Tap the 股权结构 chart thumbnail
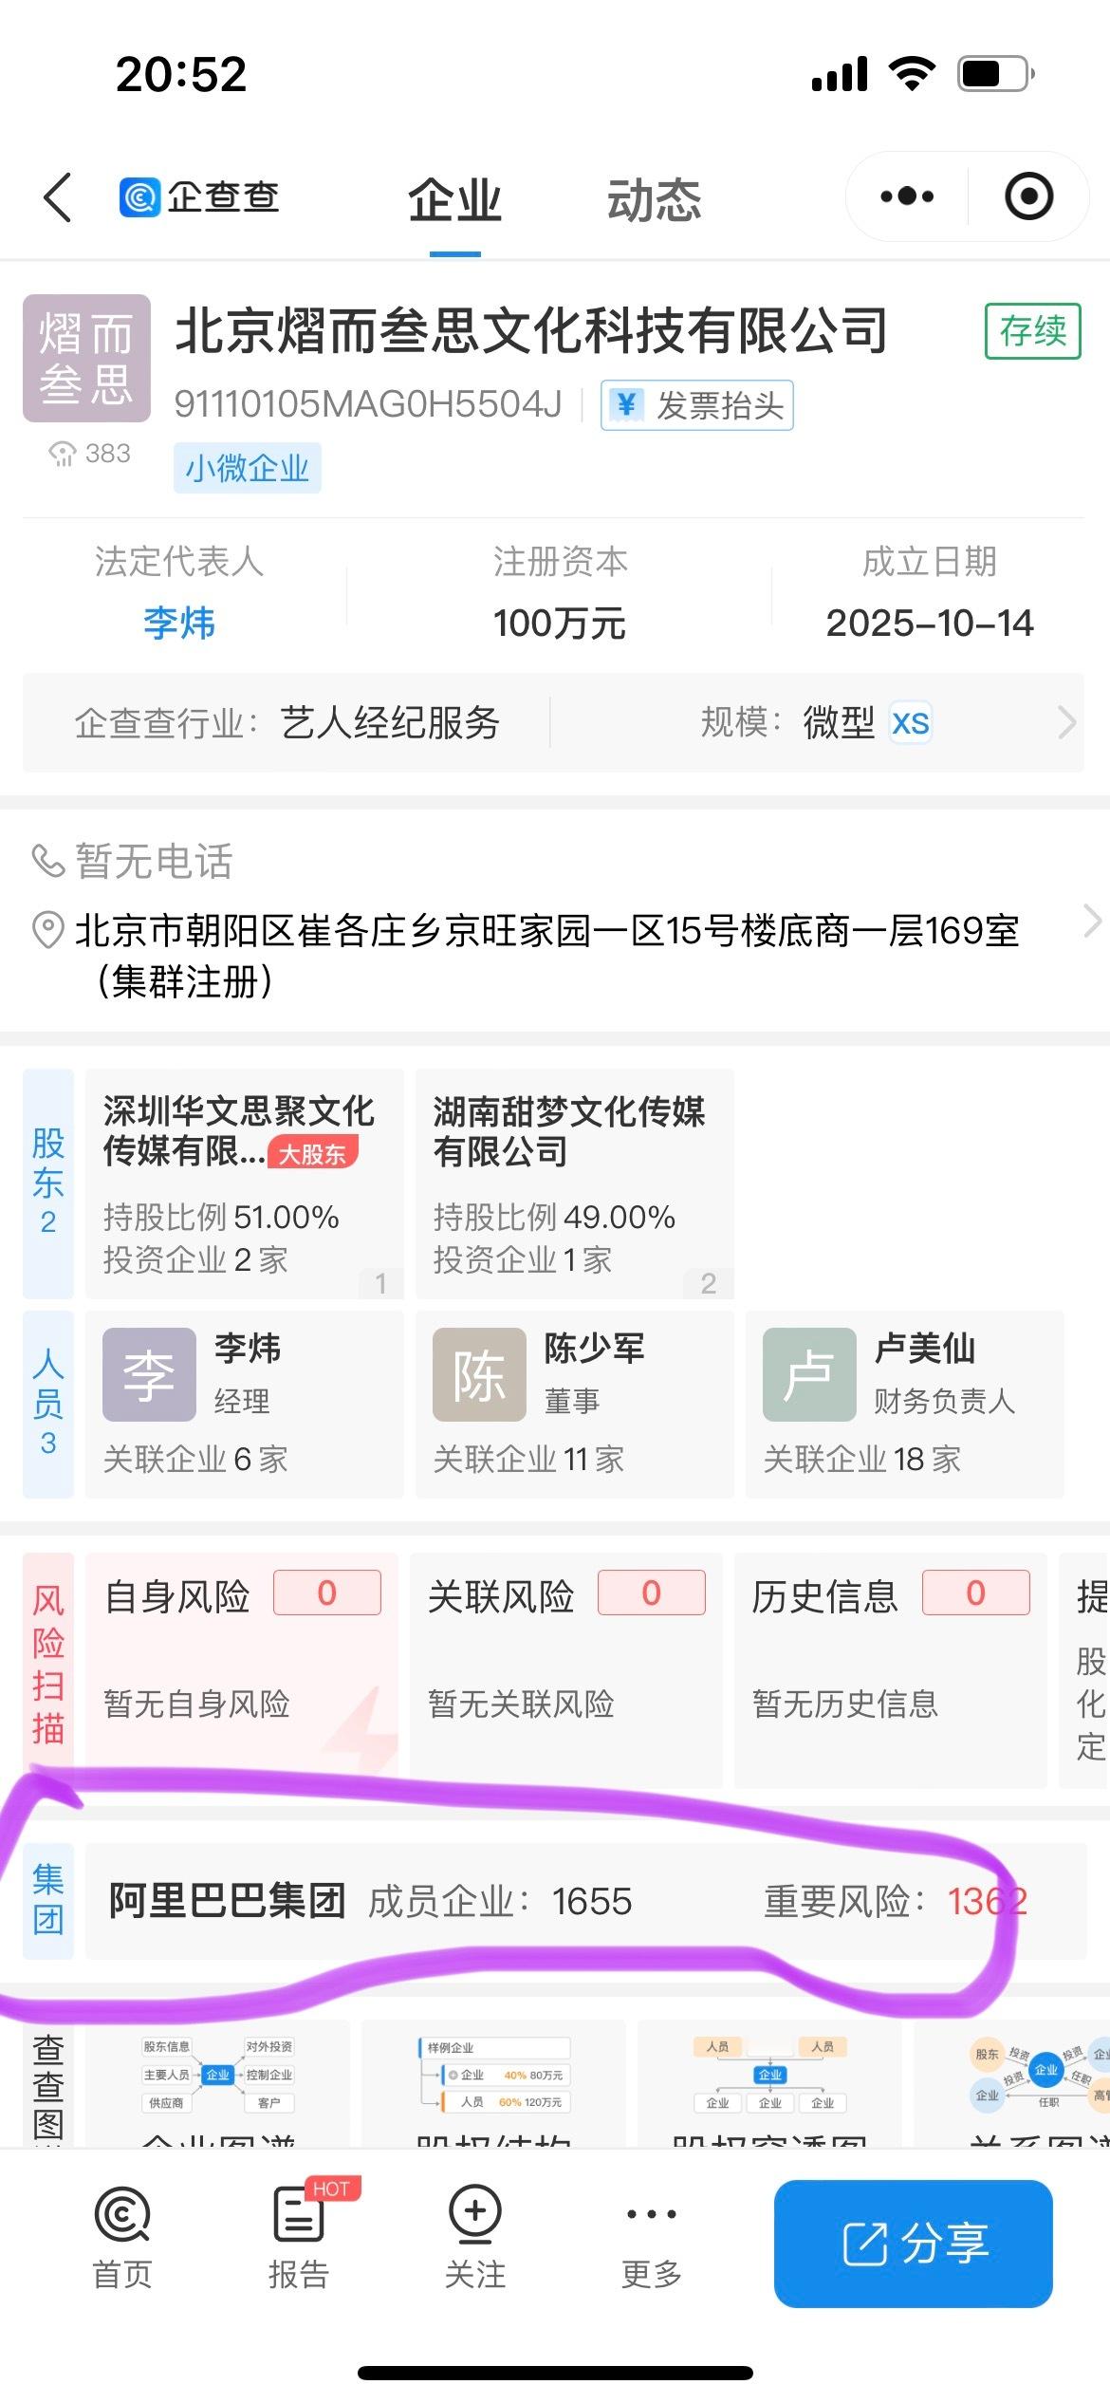 [493, 2078]
